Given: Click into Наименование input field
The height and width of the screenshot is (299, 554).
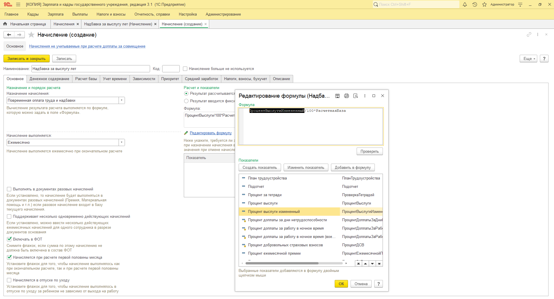Looking at the screenshot, I should point(91,69).
